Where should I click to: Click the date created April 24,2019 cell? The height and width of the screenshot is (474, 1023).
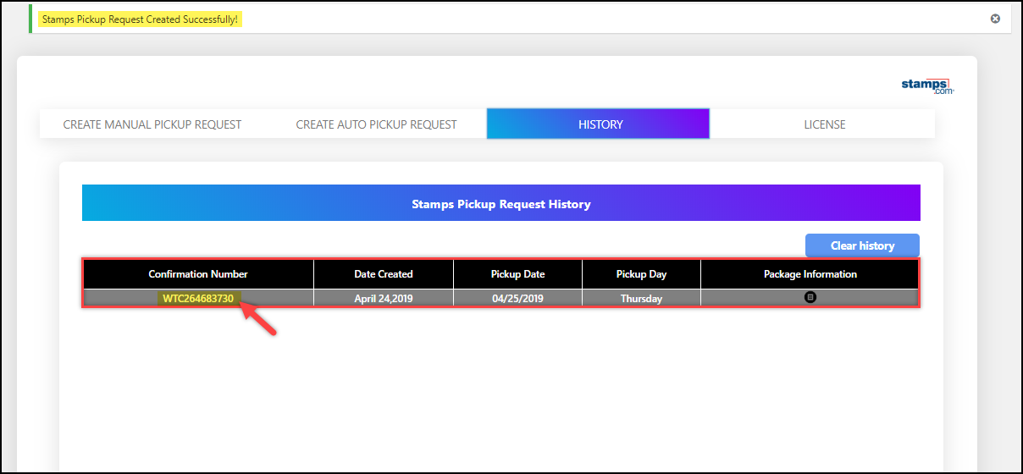[384, 298]
